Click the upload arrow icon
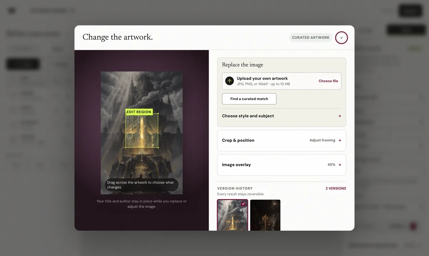 click(230, 81)
